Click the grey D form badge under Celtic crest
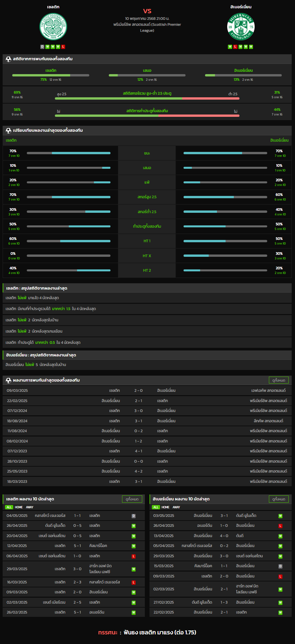The width and height of the screenshot is (295, 644). pos(42,47)
